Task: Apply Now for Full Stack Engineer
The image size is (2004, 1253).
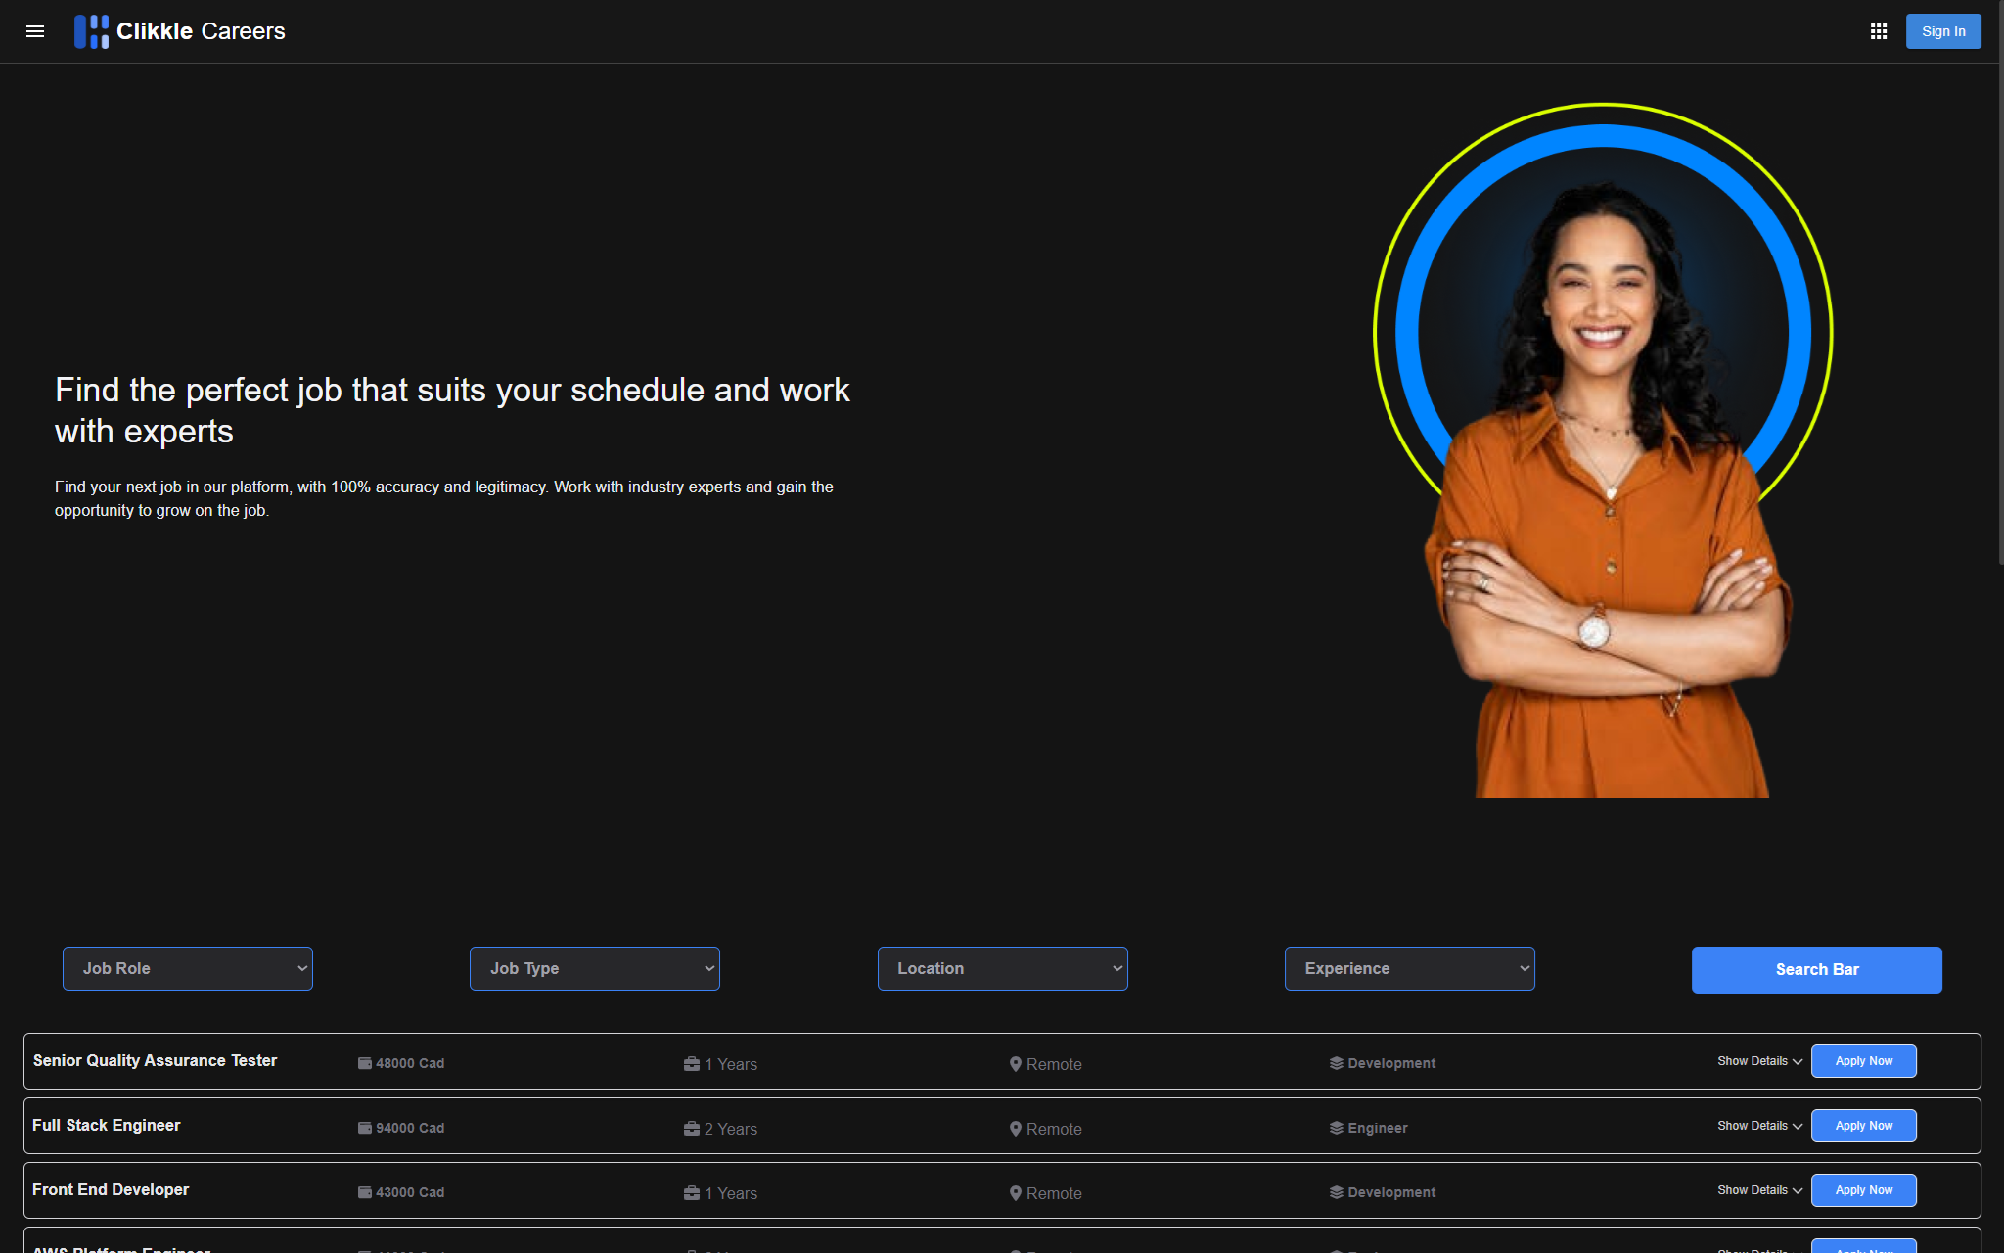Action: tap(1863, 1126)
